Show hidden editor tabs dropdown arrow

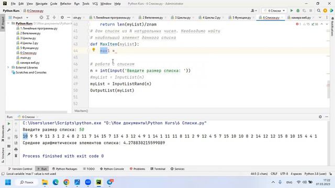[320, 17]
